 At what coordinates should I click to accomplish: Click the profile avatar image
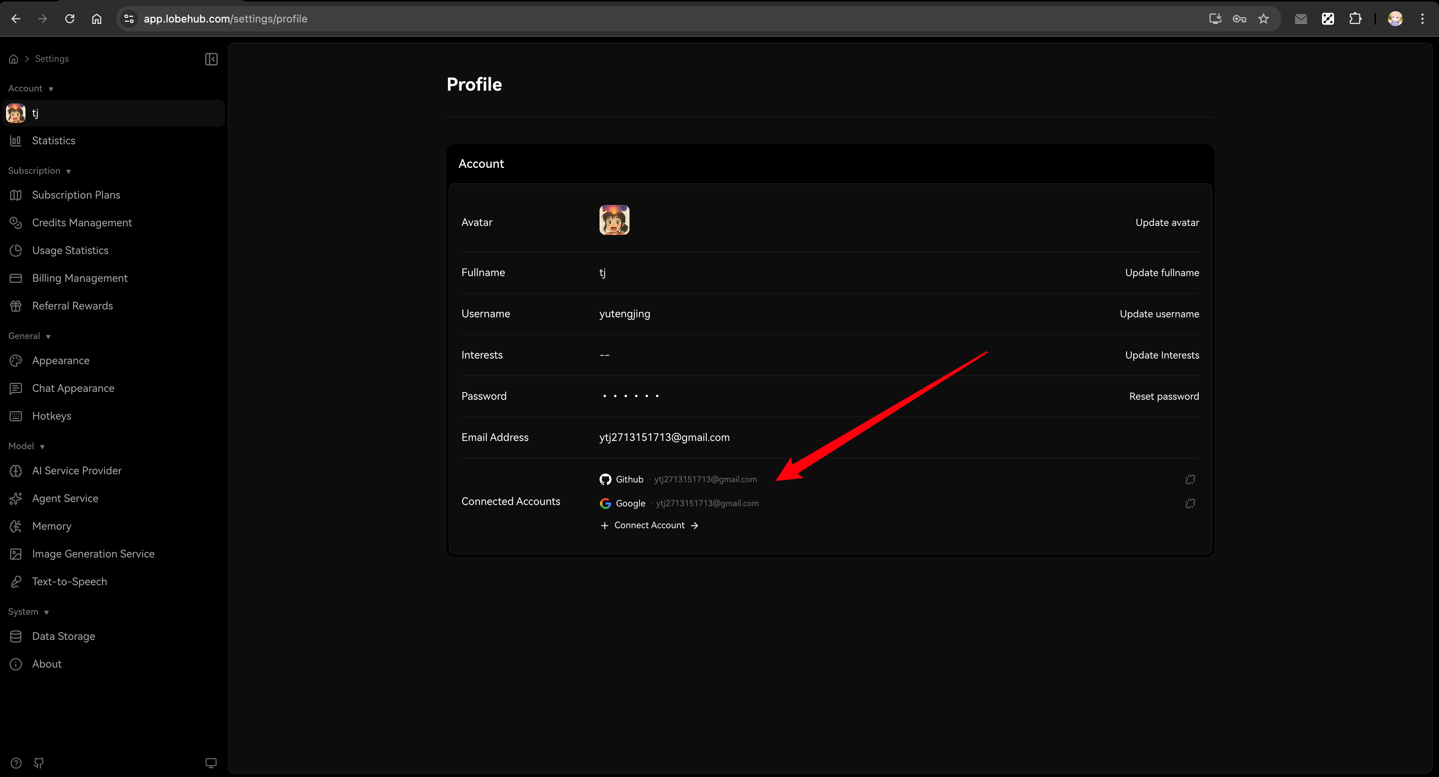point(614,220)
